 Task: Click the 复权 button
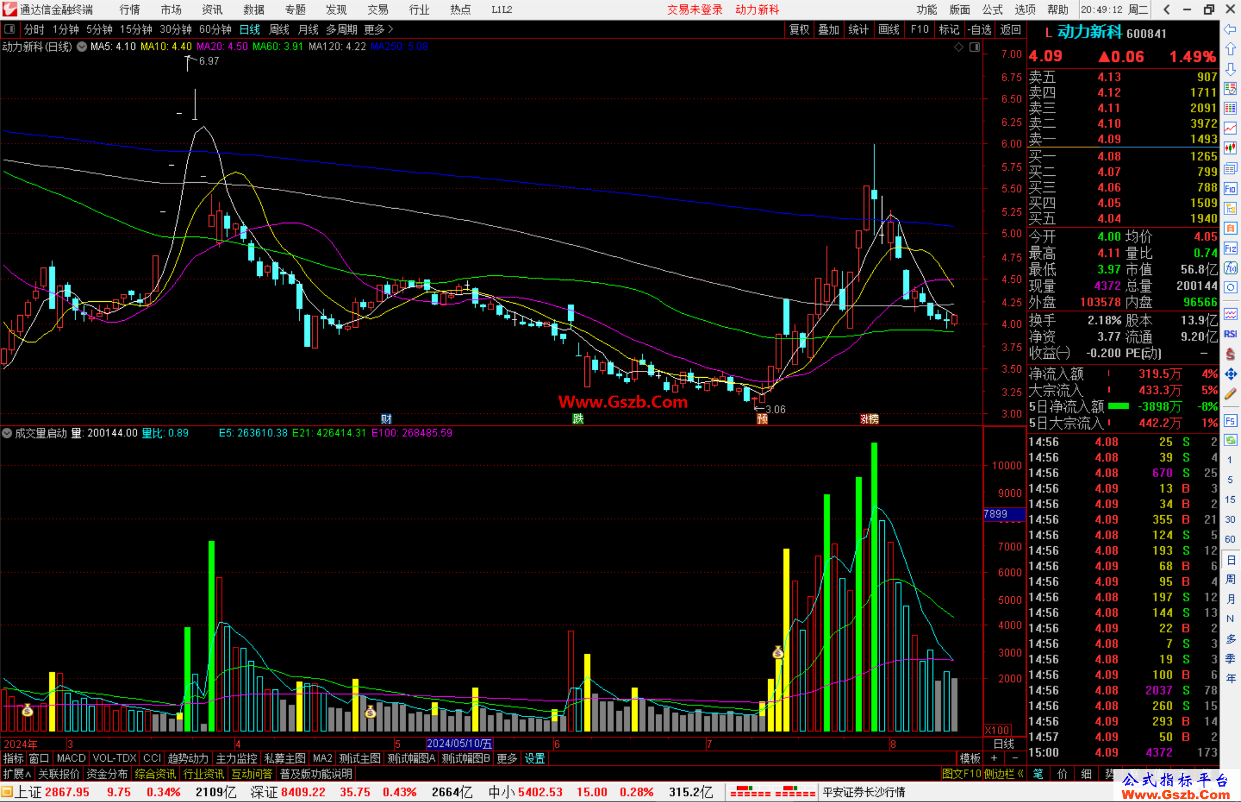point(799,29)
